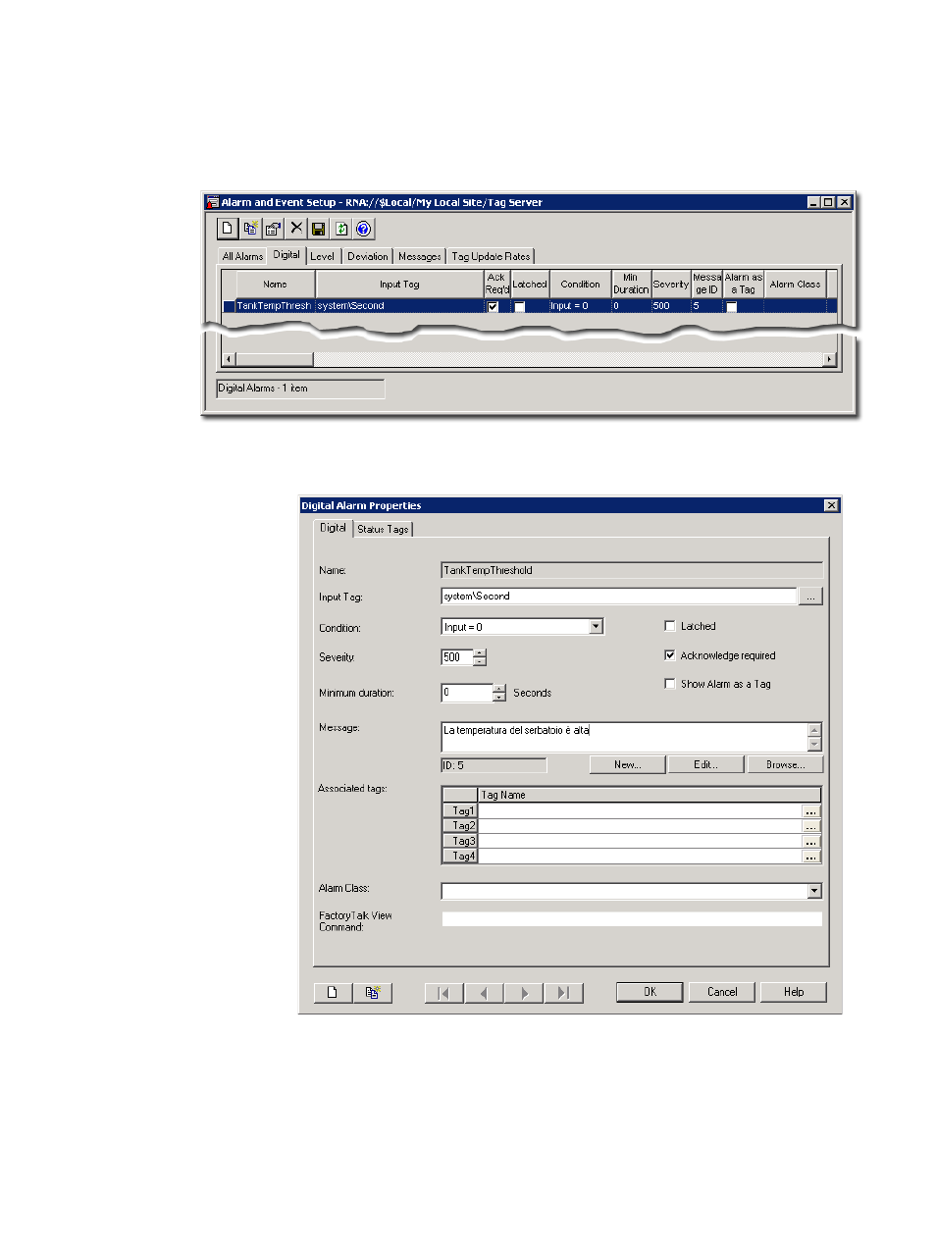Select the TankTempThresh row name cell
The image size is (936, 1248).
click(274, 306)
